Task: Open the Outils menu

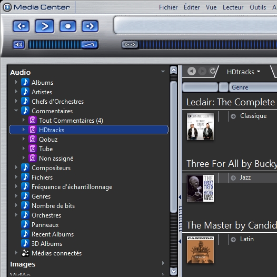Action: 258,7
